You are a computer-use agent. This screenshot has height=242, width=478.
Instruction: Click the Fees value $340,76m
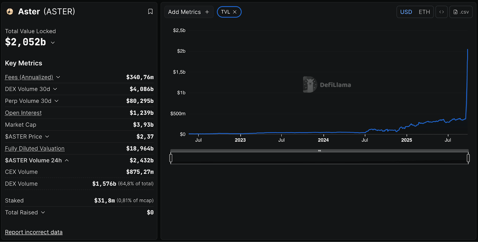tap(140, 77)
